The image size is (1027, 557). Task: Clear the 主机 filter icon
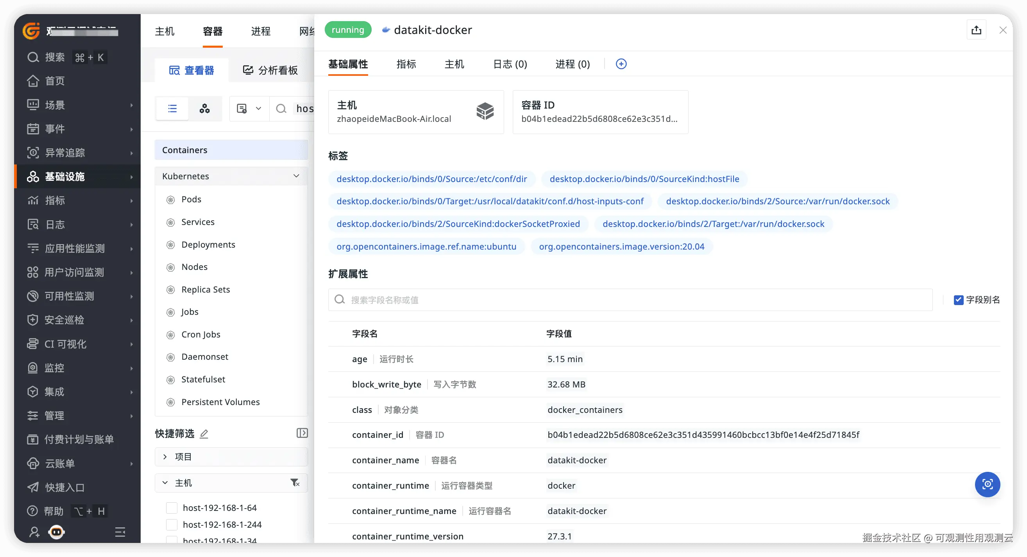click(x=295, y=483)
